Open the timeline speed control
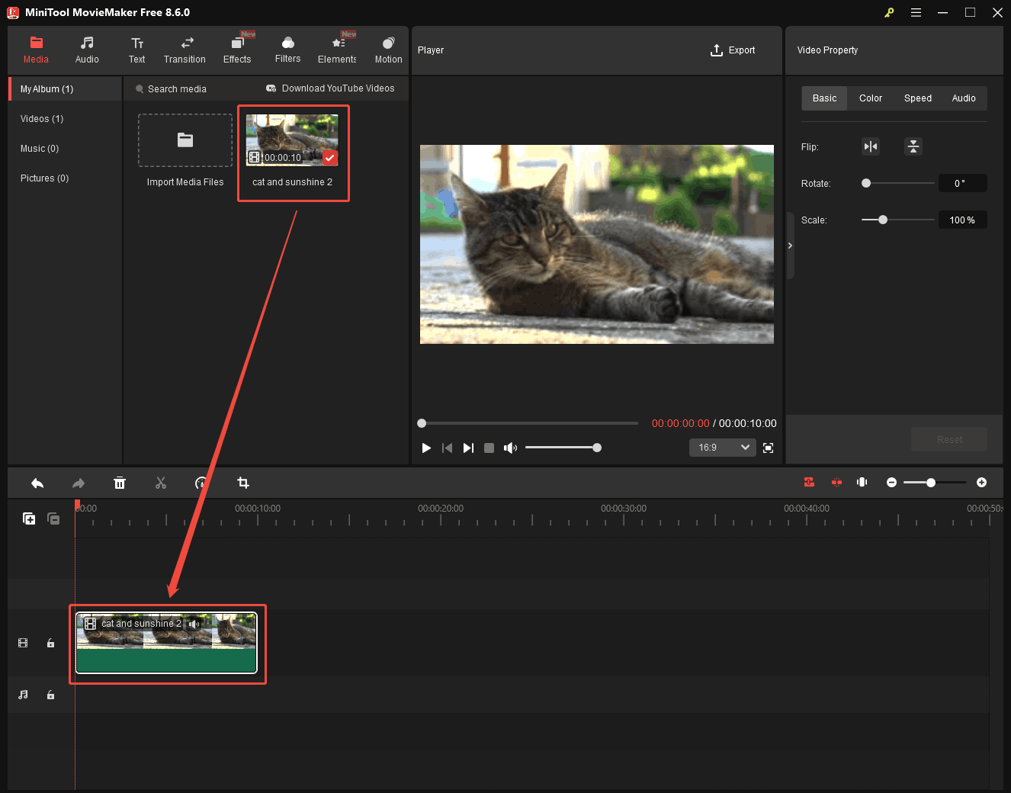 [x=201, y=483]
